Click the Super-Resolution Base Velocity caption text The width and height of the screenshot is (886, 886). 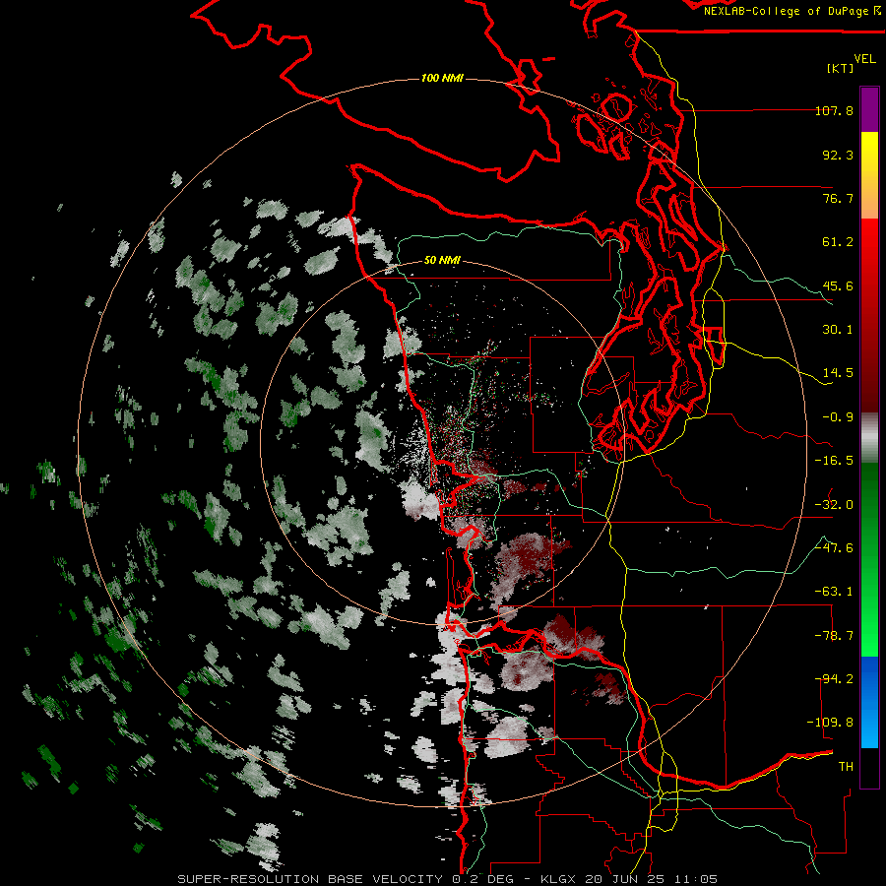[447, 879]
